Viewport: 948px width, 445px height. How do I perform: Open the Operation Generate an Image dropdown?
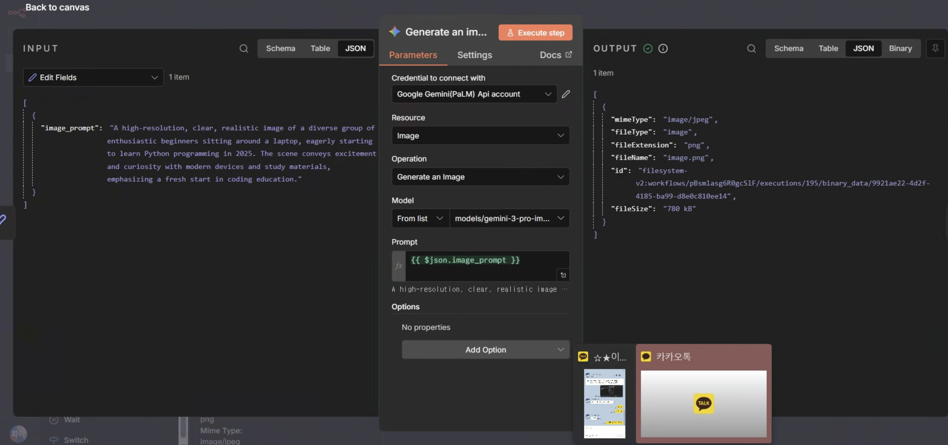480,177
